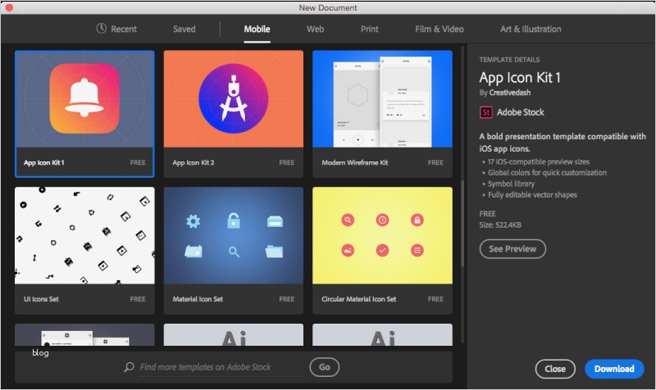The image size is (656, 390).
Task: Open the Art & Illustration tab
Action: pos(531,29)
